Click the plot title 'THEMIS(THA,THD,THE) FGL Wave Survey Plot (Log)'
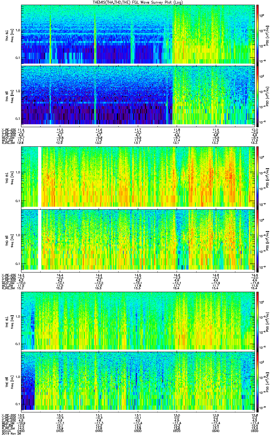Screen dimensions: 272x436 coord(138,2)
